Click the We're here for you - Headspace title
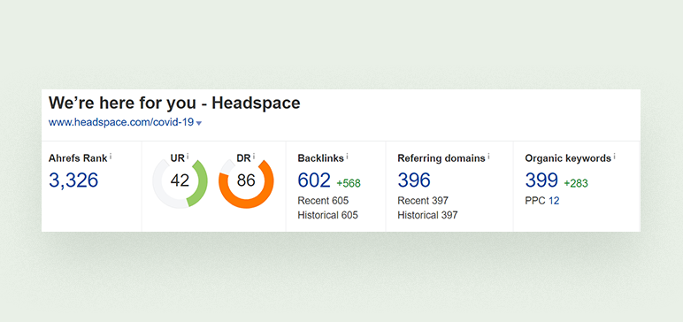The width and height of the screenshot is (683, 322). 174,103
